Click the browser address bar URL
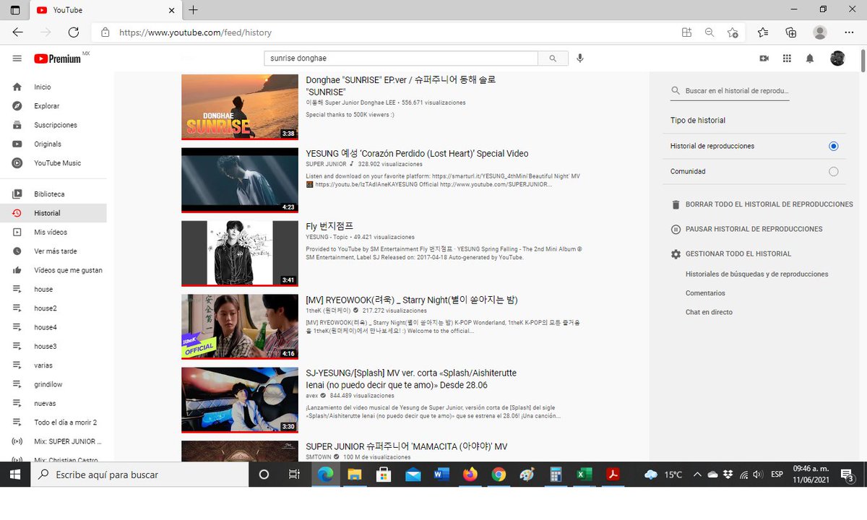This screenshot has width=867, height=520. [x=195, y=32]
